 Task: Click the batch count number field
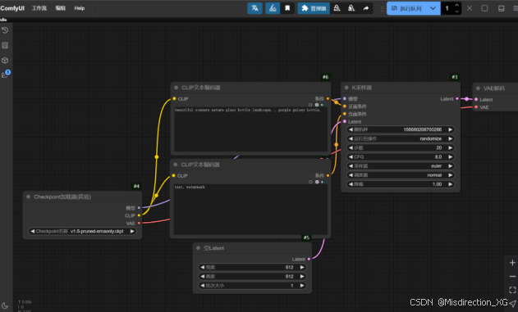point(447,8)
